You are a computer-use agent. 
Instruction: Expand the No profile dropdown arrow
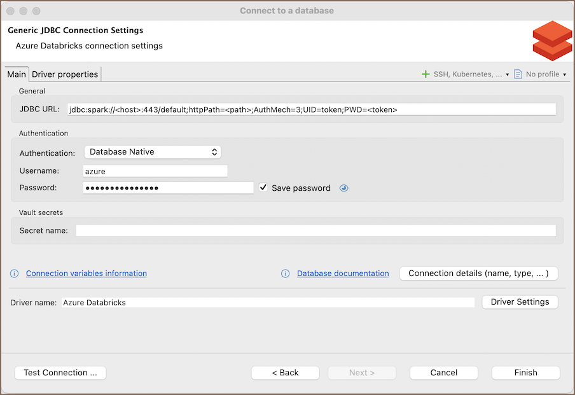click(x=564, y=75)
